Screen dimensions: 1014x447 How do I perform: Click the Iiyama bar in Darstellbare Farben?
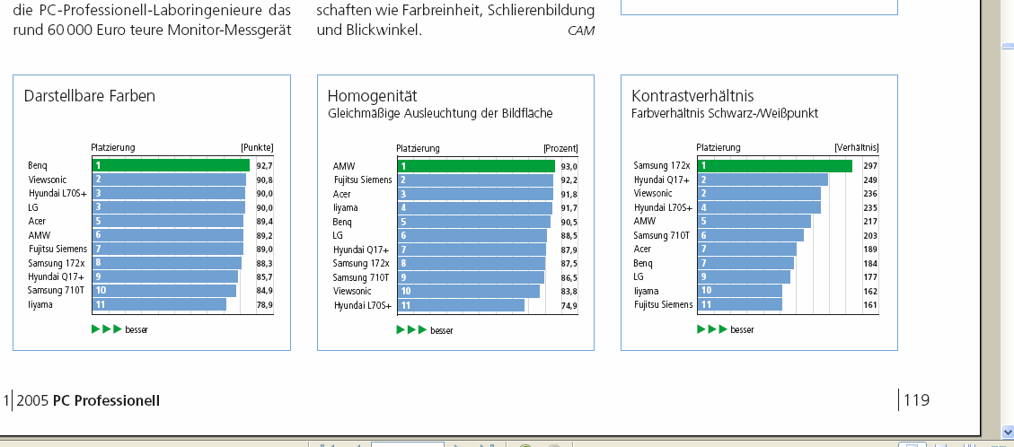pyautogui.click(x=159, y=304)
